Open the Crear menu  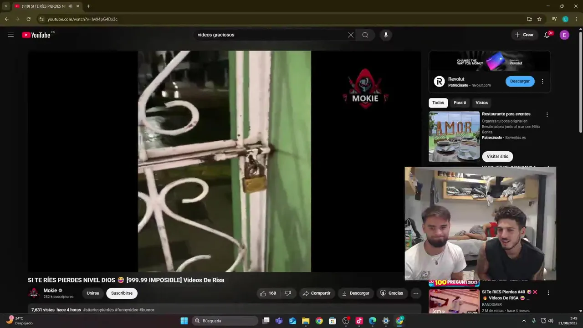coord(524,35)
